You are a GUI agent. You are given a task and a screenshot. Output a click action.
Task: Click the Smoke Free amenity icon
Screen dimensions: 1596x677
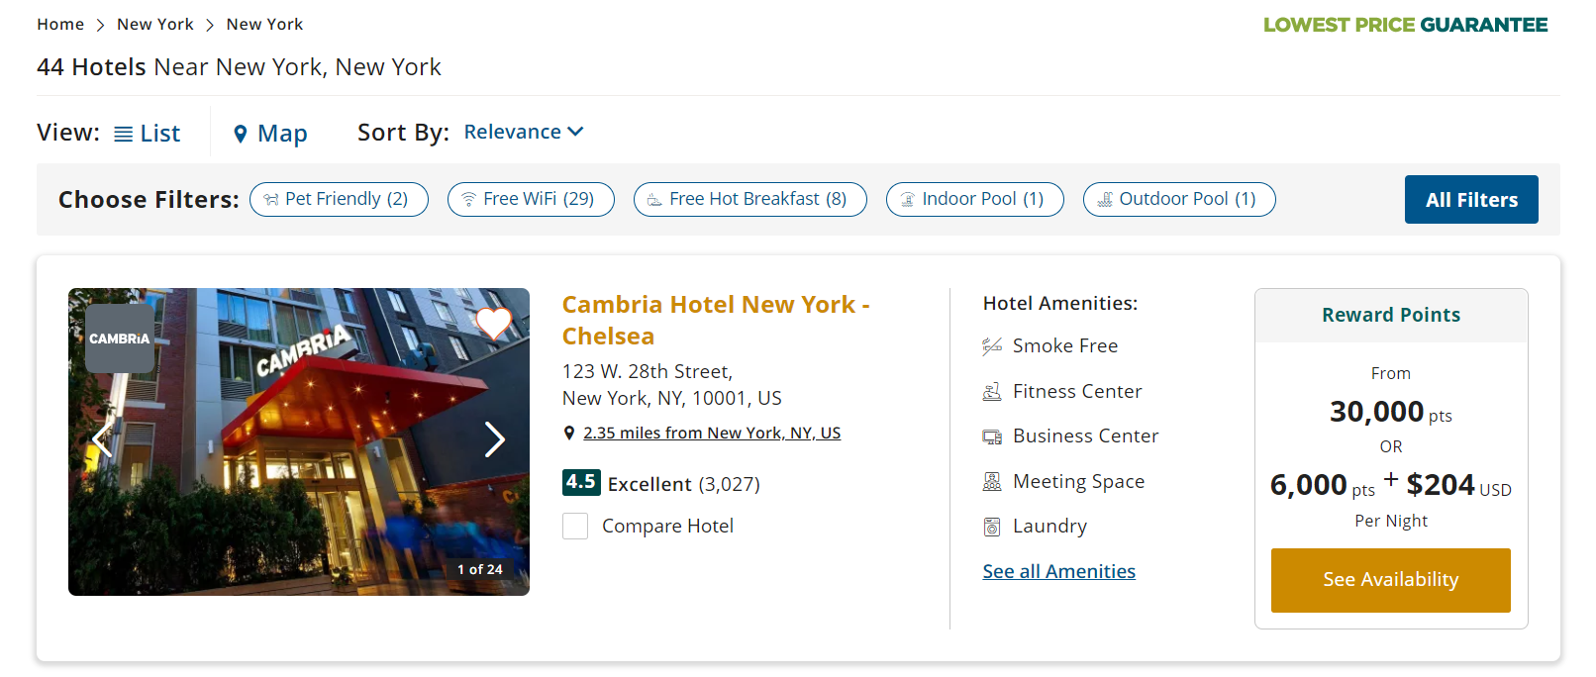pyautogui.click(x=990, y=345)
